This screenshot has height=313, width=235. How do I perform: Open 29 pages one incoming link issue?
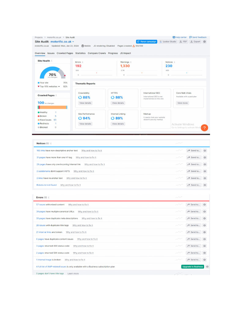click(x=41, y=164)
